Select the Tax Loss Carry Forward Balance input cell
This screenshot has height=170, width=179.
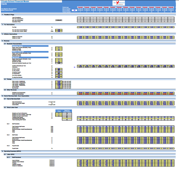pyautogui.click(x=59, y=30)
